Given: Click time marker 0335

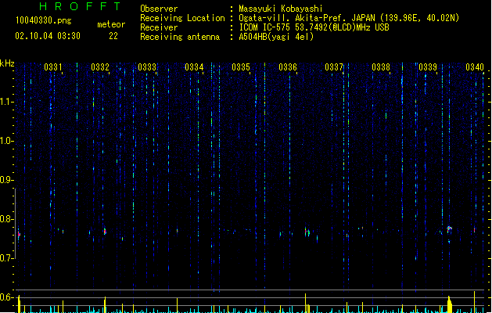Looking at the screenshot, I should (x=241, y=67).
